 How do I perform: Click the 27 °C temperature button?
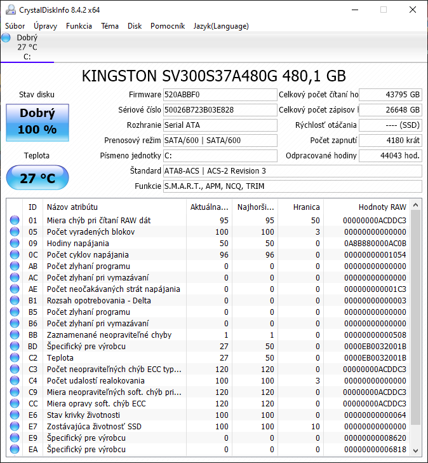pos(37,178)
